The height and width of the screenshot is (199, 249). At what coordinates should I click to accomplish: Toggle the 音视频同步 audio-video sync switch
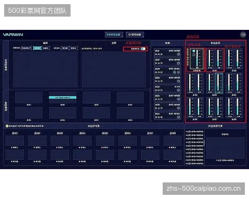[143, 49]
